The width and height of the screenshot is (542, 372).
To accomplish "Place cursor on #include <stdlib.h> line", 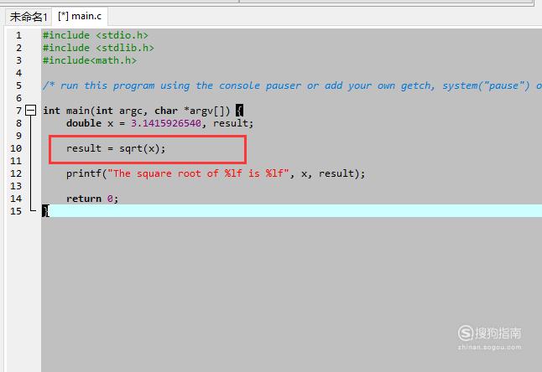I will (98, 48).
